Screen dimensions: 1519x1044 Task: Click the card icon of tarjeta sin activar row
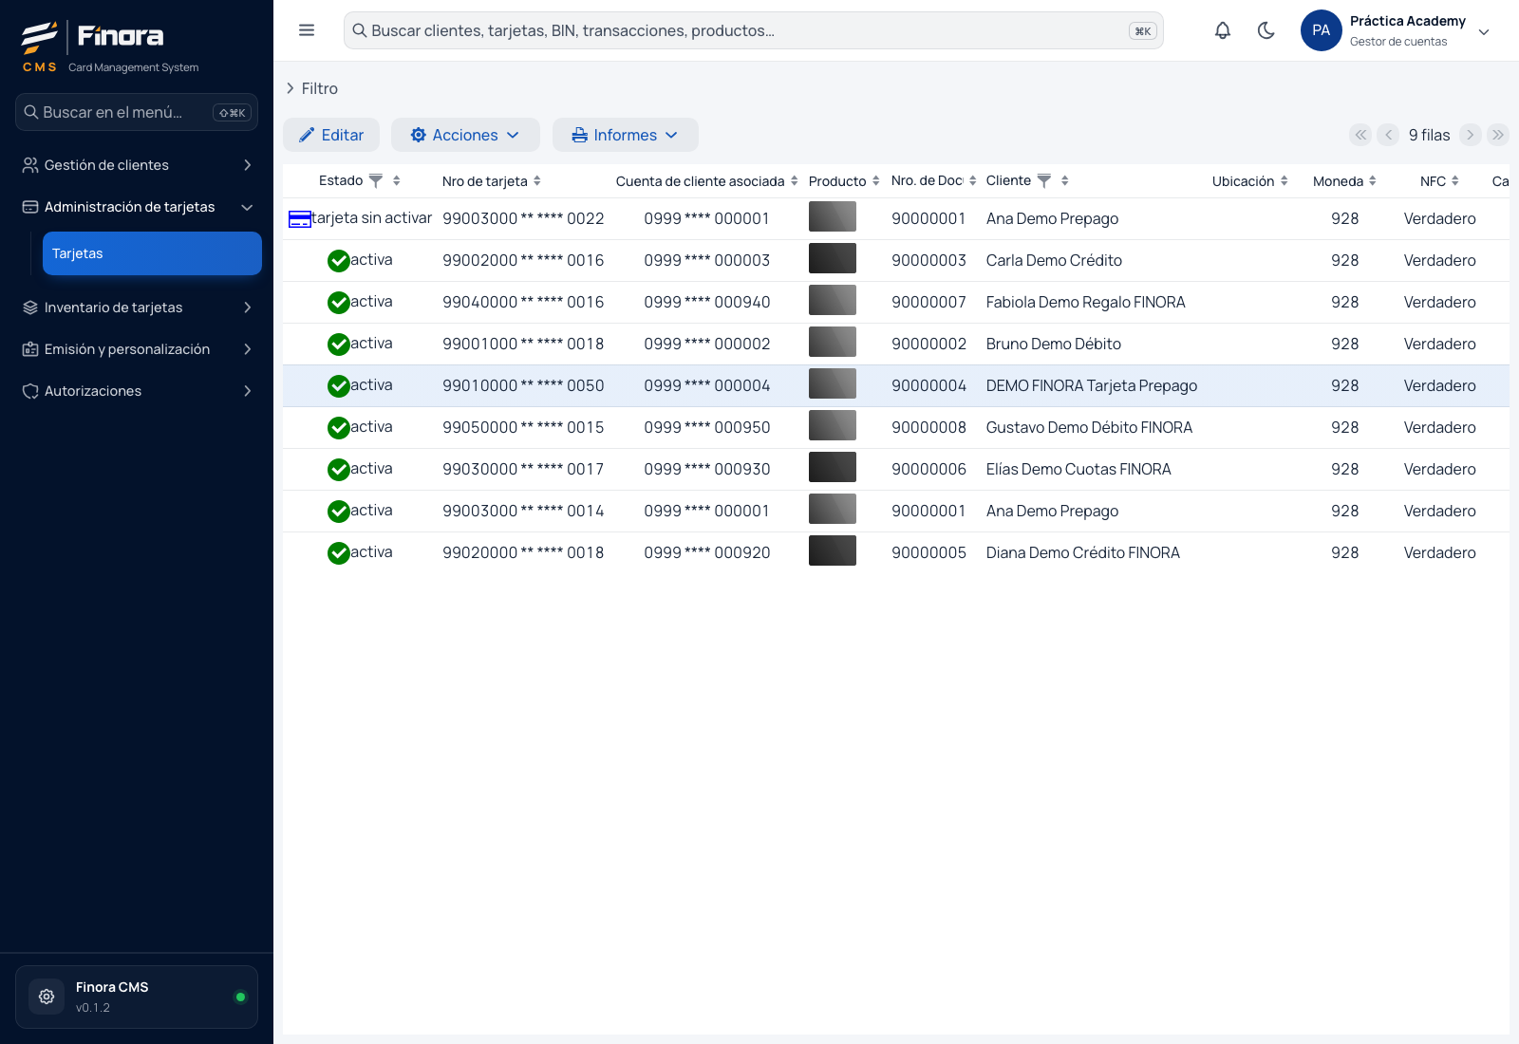[300, 219]
